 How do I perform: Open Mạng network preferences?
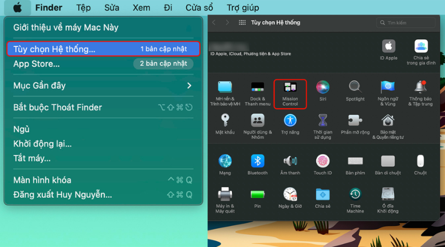pos(225,164)
